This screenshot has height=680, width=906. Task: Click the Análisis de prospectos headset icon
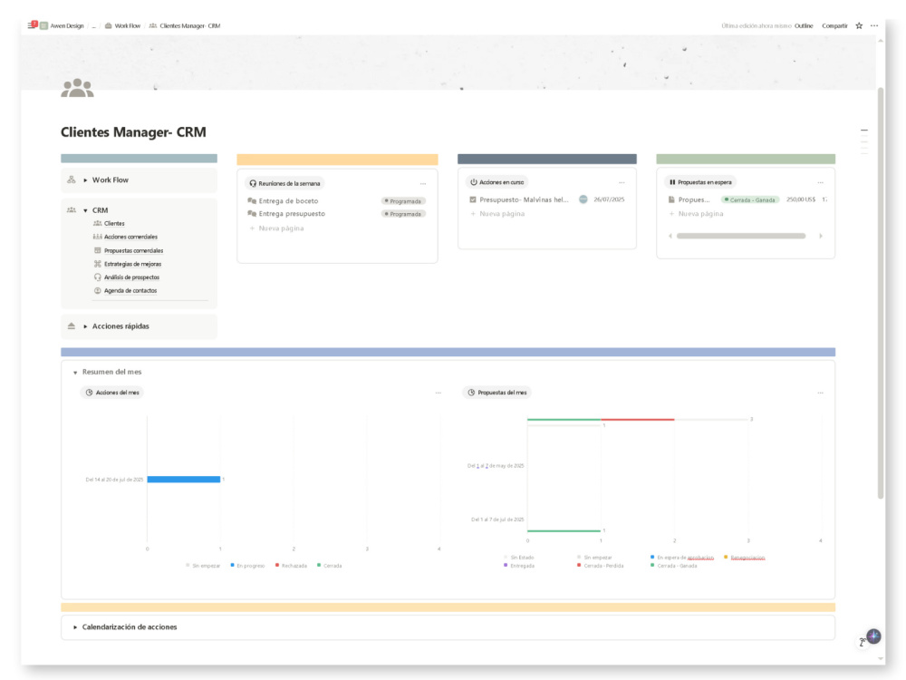[97, 277]
